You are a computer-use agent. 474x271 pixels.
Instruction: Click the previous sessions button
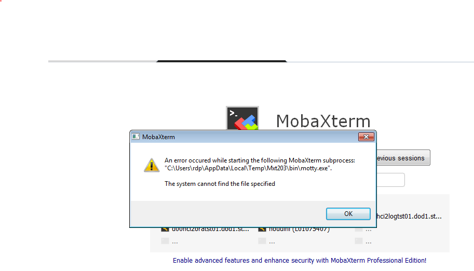tap(403, 158)
